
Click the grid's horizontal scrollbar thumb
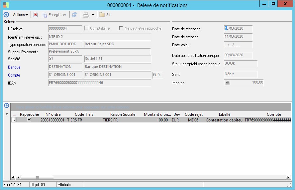click(x=37, y=178)
